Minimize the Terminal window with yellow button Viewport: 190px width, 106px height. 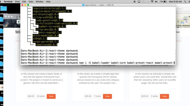(25, 5)
